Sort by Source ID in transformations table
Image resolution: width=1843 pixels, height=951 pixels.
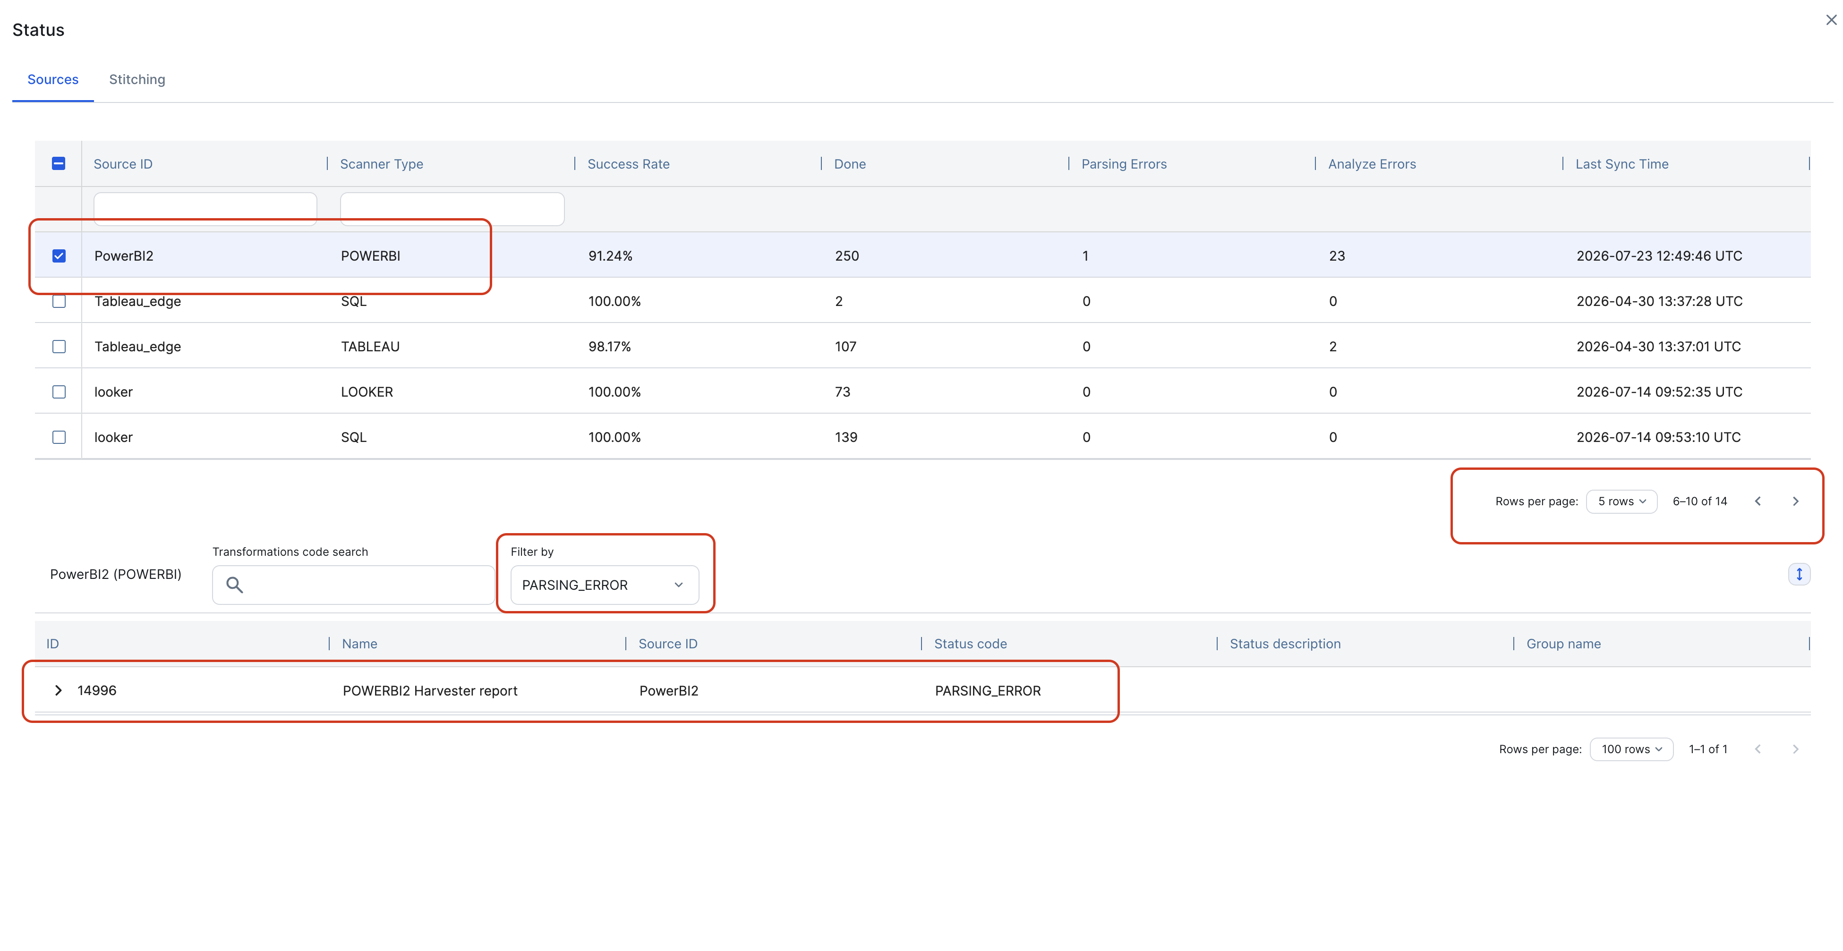click(x=667, y=644)
